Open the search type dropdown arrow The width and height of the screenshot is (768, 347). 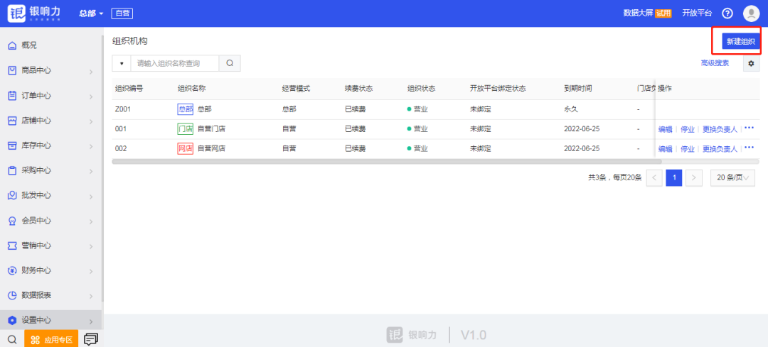point(121,63)
